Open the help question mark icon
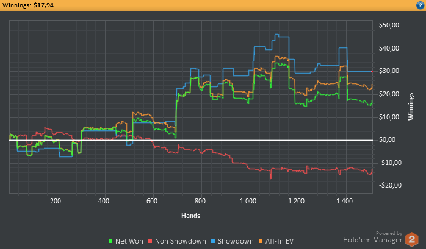The height and width of the screenshot is (249, 426). (x=420, y=5)
